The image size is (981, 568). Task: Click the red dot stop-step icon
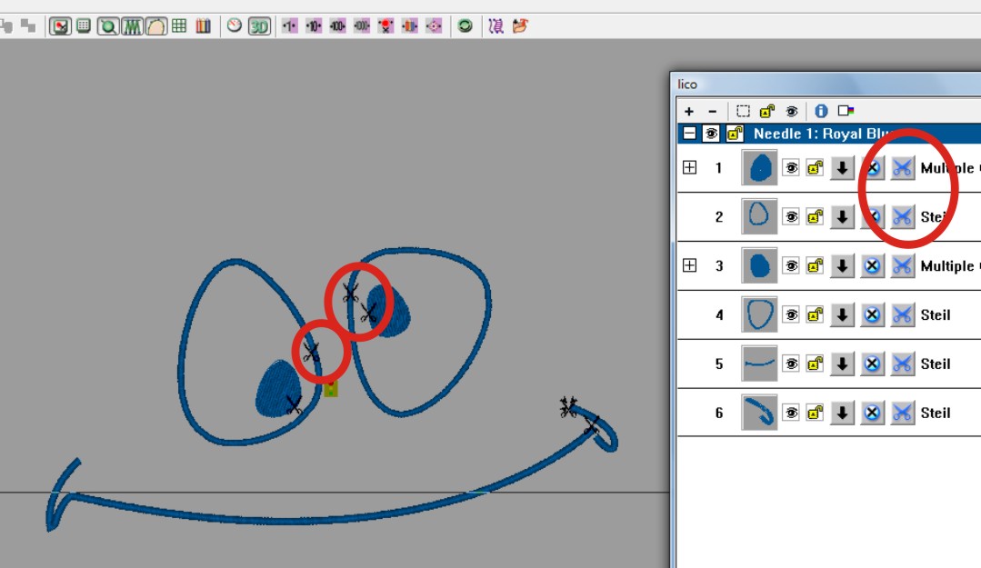(386, 26)
